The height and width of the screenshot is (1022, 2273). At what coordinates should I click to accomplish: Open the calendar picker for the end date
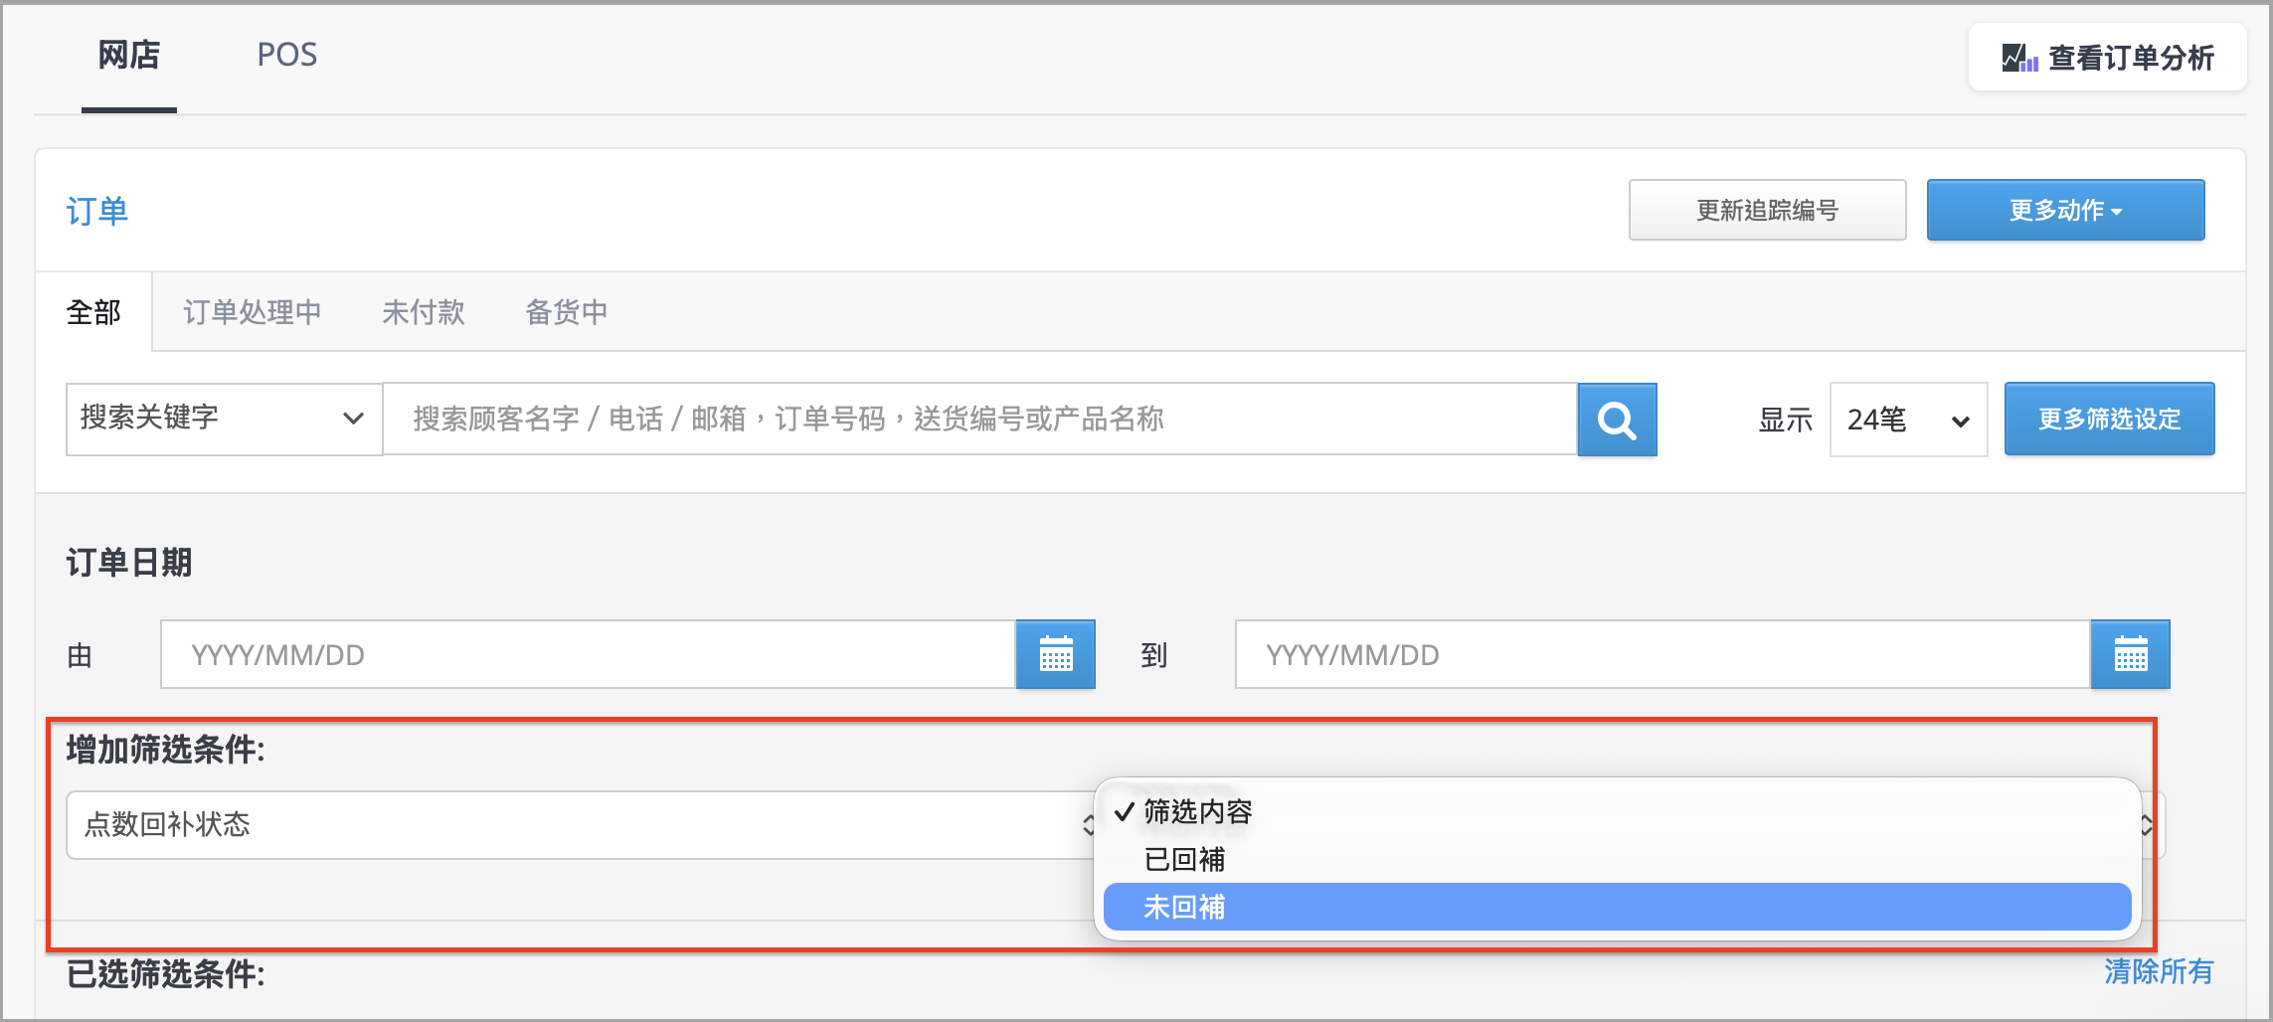click(x=2130, y=654)
